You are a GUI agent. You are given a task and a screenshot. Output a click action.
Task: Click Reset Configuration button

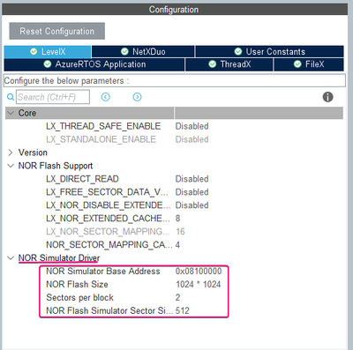pos(57,31)
